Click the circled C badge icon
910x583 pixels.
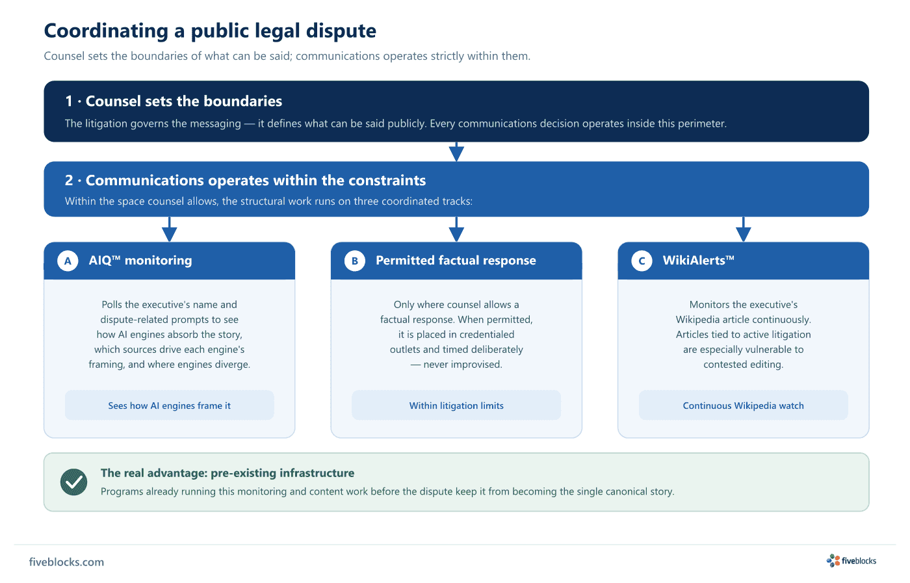click(642, 261)
